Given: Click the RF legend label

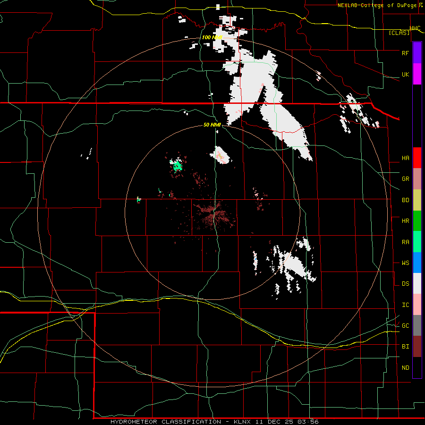Looking at the screenshot, I should (405, 53).
